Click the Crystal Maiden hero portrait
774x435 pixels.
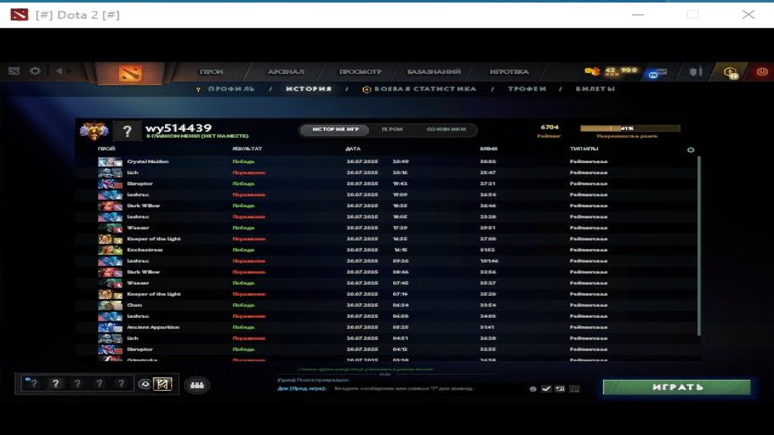(110, 162)
